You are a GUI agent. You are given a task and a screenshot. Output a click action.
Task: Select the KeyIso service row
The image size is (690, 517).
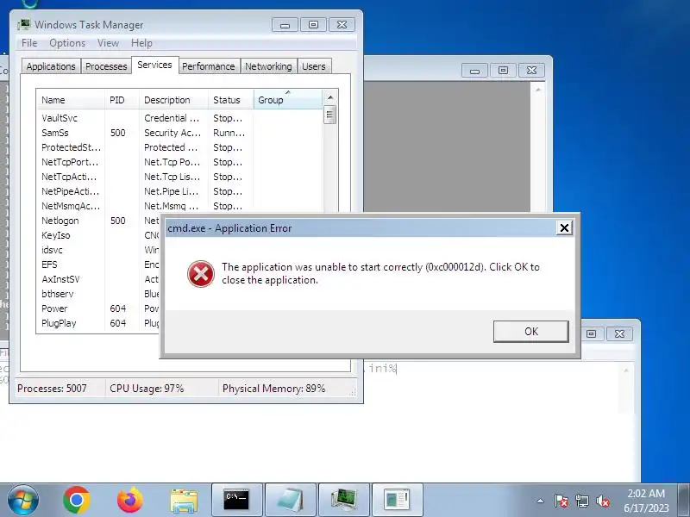(98, 235)
